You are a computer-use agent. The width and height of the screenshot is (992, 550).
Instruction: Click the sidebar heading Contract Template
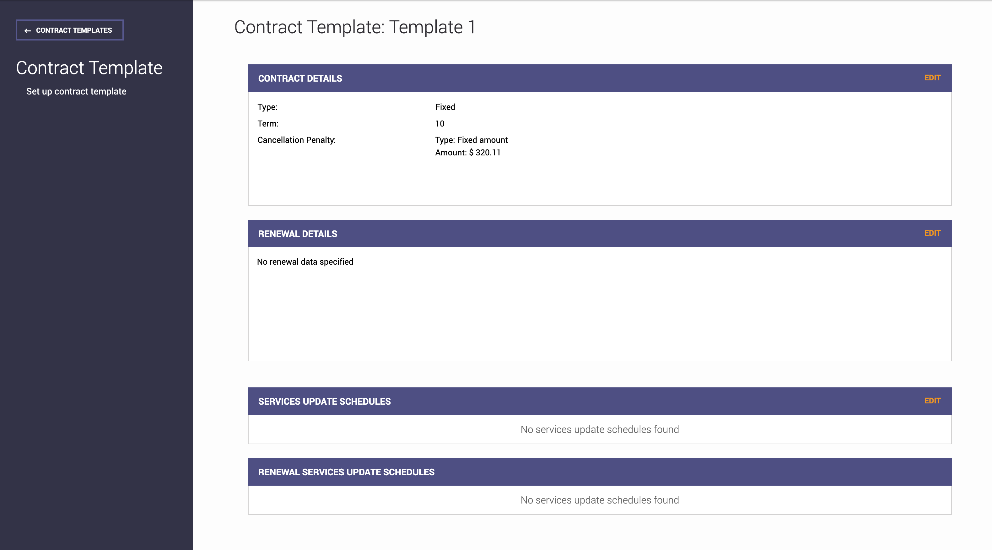click(89, 68)
